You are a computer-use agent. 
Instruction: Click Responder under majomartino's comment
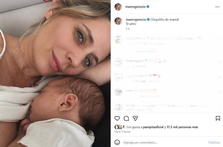point(139,66)
